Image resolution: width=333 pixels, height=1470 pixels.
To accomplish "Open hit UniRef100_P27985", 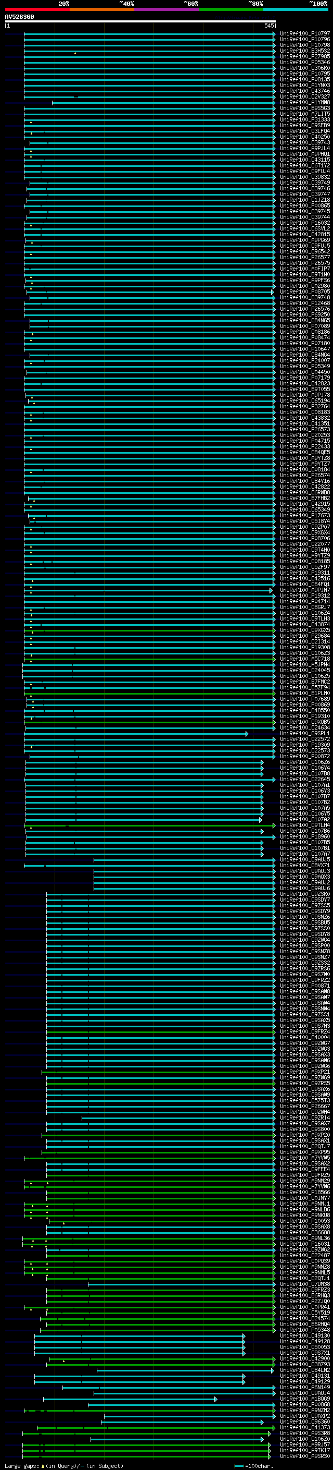I will pyautogui.click(x=305, y=56).
